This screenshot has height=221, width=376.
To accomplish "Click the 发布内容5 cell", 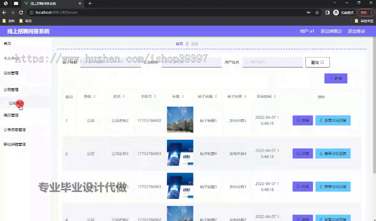I will (x=238, y=121).
